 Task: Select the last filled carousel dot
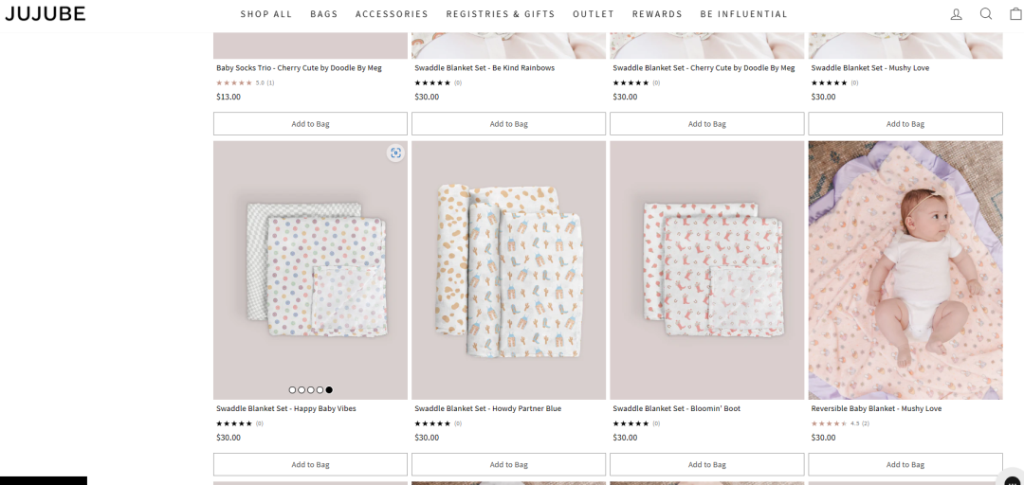pyautogui.click(x=329, y=389)
